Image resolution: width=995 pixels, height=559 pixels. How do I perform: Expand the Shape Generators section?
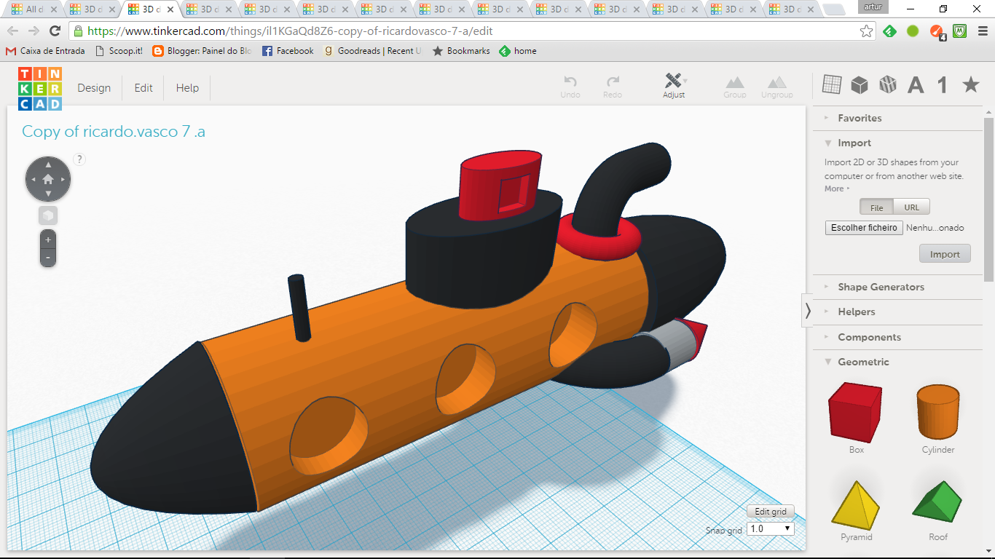[880, 287]
